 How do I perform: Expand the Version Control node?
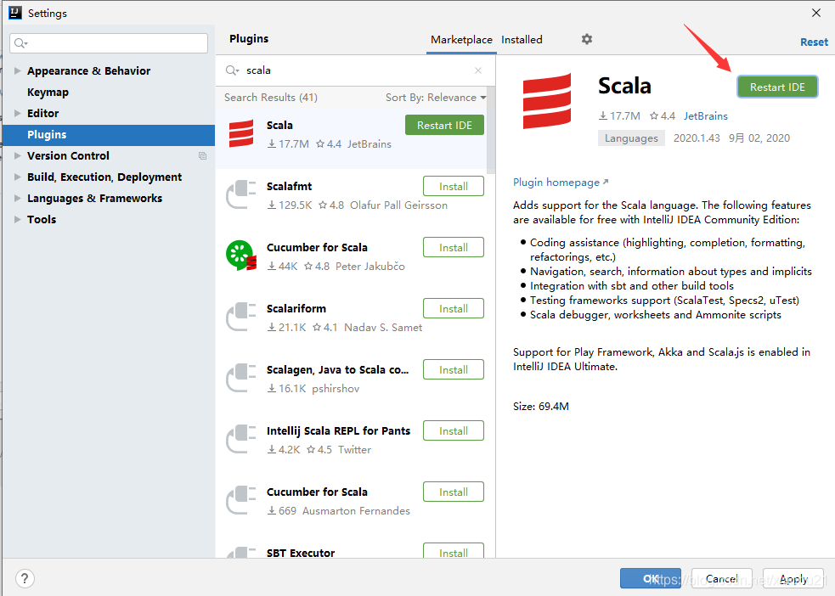pos(18,156)
